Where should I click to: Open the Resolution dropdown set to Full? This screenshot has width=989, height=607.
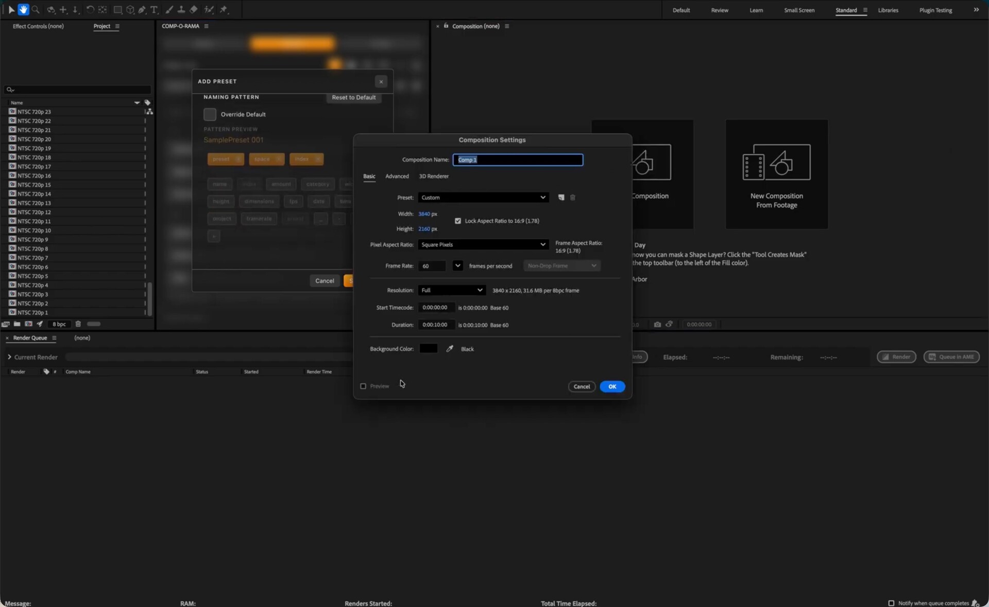point(451,291)
